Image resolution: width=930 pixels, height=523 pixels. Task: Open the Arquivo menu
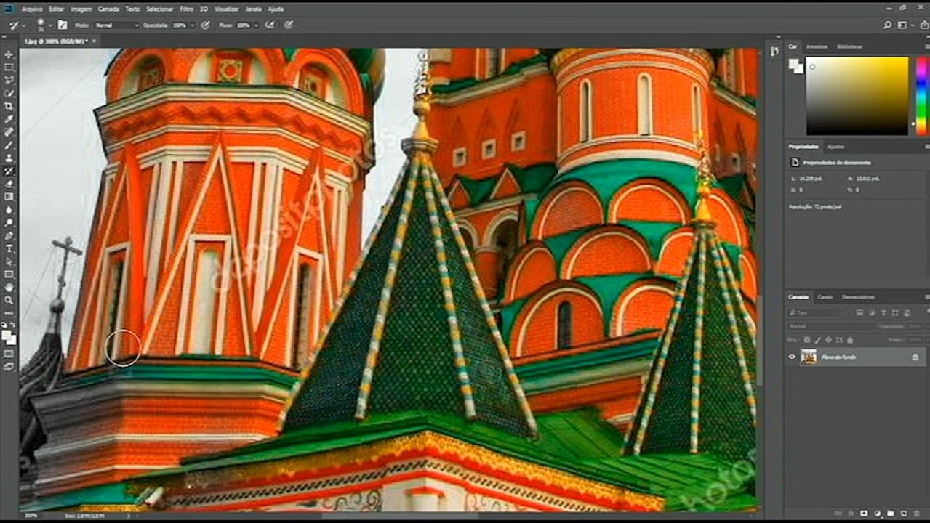pyautogui.click(x=32, y=9)
